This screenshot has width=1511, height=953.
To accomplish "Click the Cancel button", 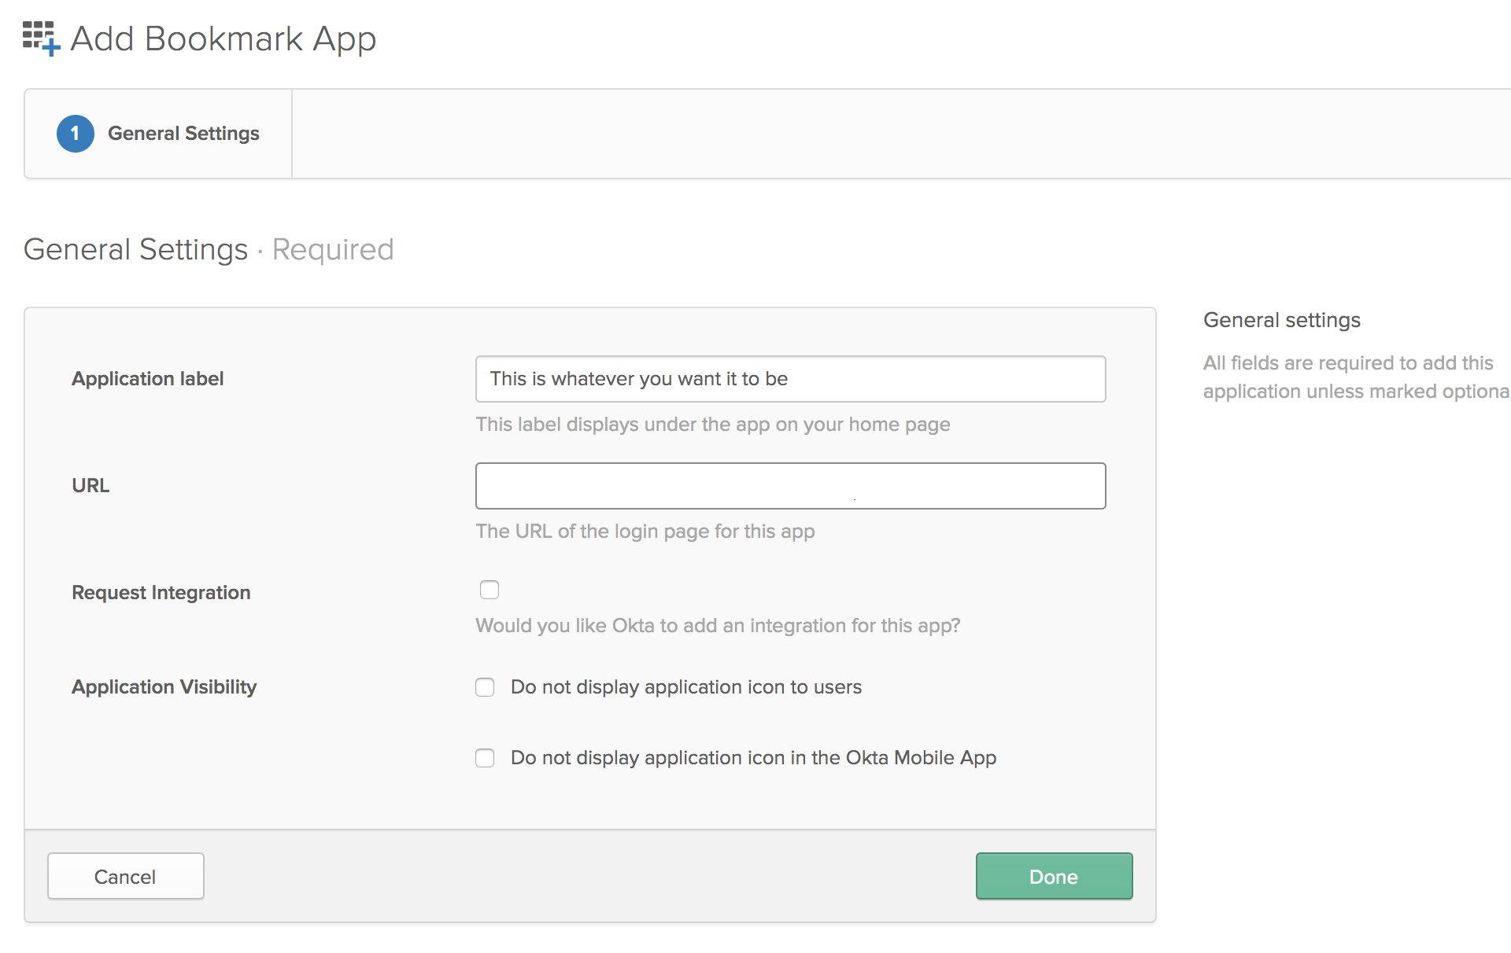I will tap(125, 876).
